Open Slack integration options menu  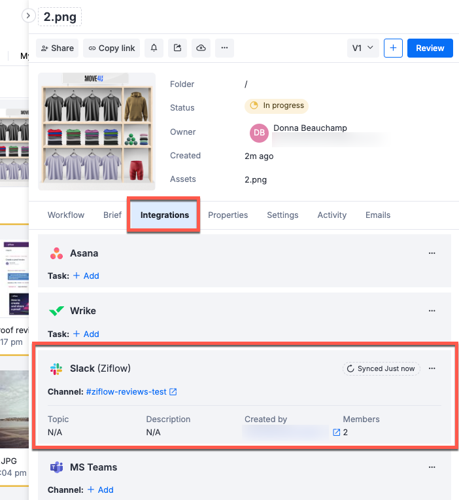(432, 368)
